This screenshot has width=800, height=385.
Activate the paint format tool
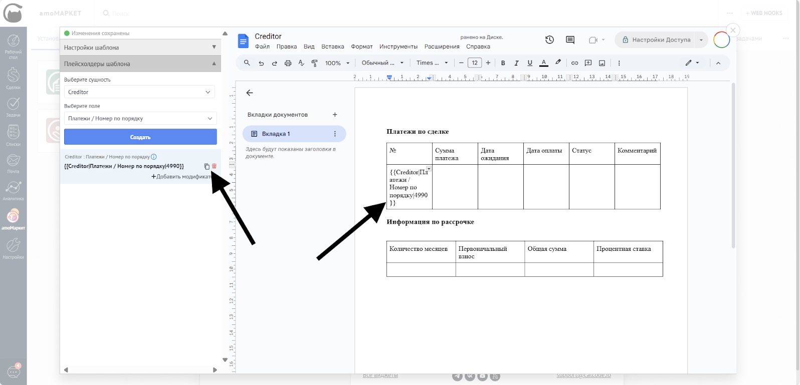314,63
